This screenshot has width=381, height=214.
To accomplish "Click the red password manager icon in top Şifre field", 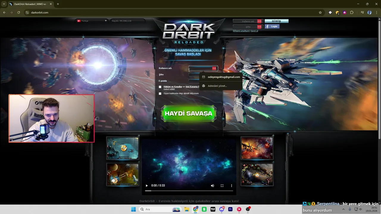I will pyautogui.click(x=259, y=27).
